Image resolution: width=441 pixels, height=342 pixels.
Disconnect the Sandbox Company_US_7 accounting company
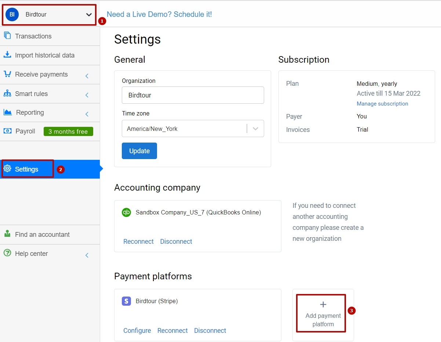[x=176, y=241]
